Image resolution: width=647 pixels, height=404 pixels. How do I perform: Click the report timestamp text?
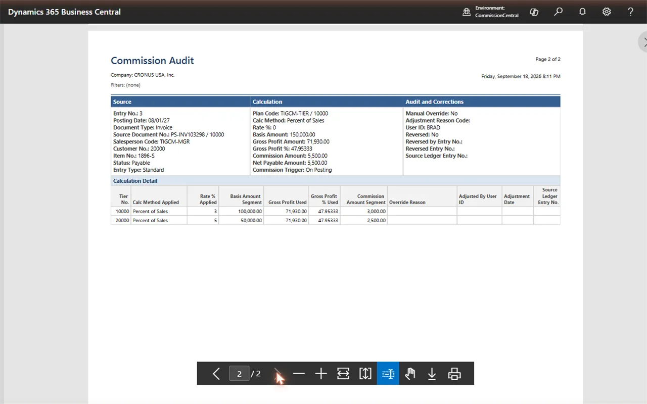coord(521,77)
